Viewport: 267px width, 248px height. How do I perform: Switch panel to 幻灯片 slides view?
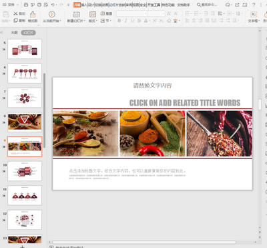29,33
